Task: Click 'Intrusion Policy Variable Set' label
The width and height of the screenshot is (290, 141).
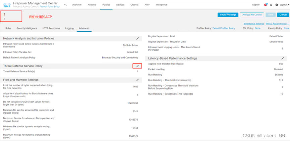Action: 17,52
